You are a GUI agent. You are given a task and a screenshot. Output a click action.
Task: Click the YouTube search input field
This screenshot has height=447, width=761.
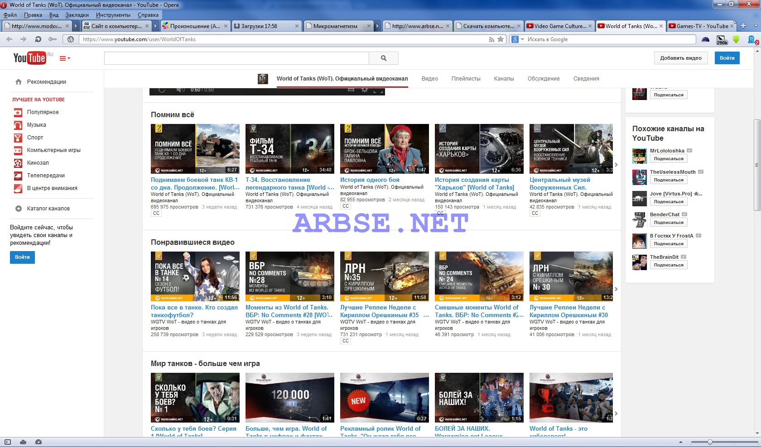236,58
